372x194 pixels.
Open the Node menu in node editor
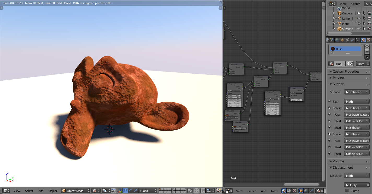(274, 191)
